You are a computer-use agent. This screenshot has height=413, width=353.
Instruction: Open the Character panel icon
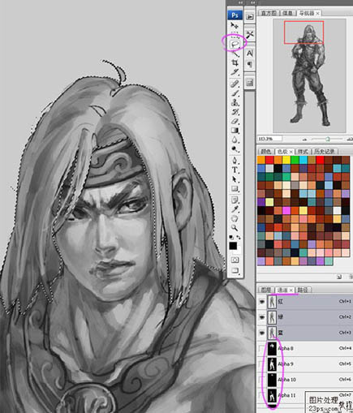pos(250,53)
